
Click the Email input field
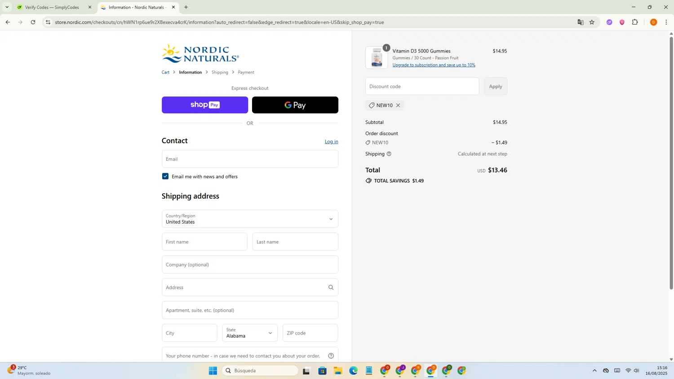coord(250,159)
